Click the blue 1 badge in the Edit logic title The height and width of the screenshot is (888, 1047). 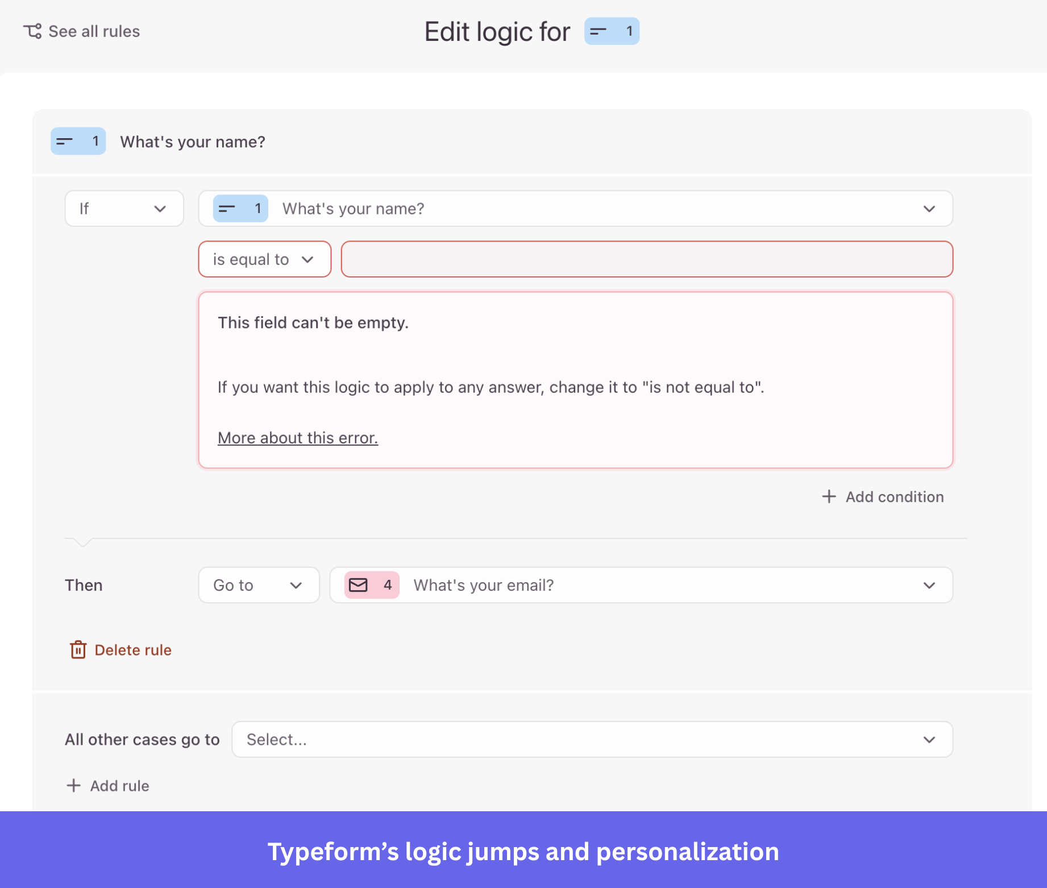click(612, 31)
